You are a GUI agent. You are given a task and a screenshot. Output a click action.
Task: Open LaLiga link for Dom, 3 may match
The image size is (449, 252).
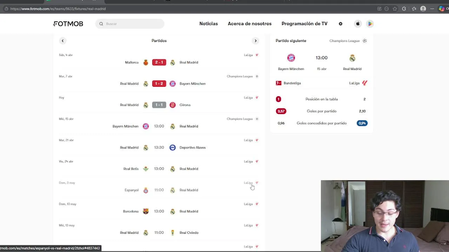tap(251, 183)
